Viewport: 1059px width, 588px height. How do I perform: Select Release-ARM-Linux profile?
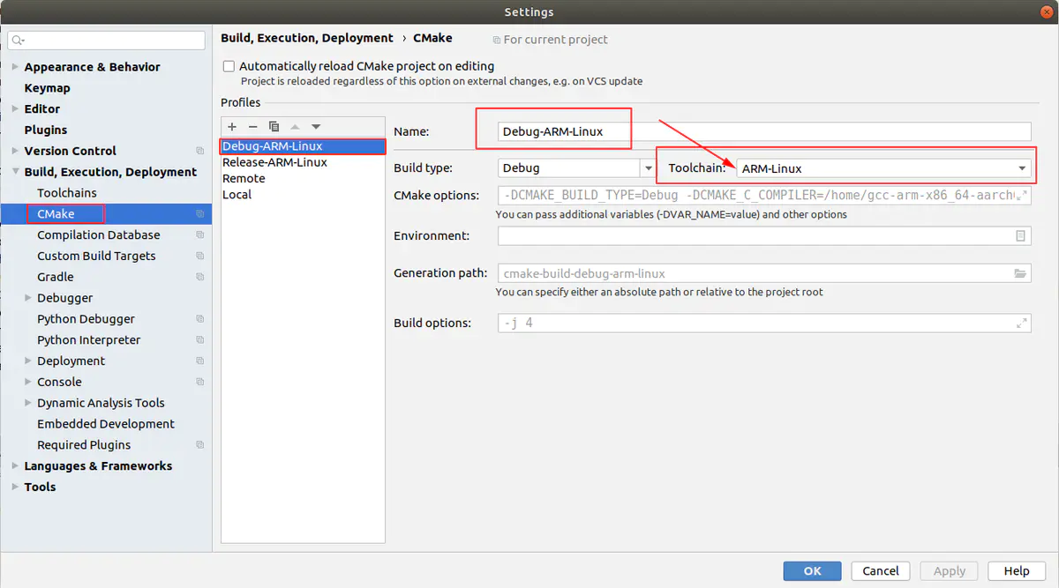274,162
